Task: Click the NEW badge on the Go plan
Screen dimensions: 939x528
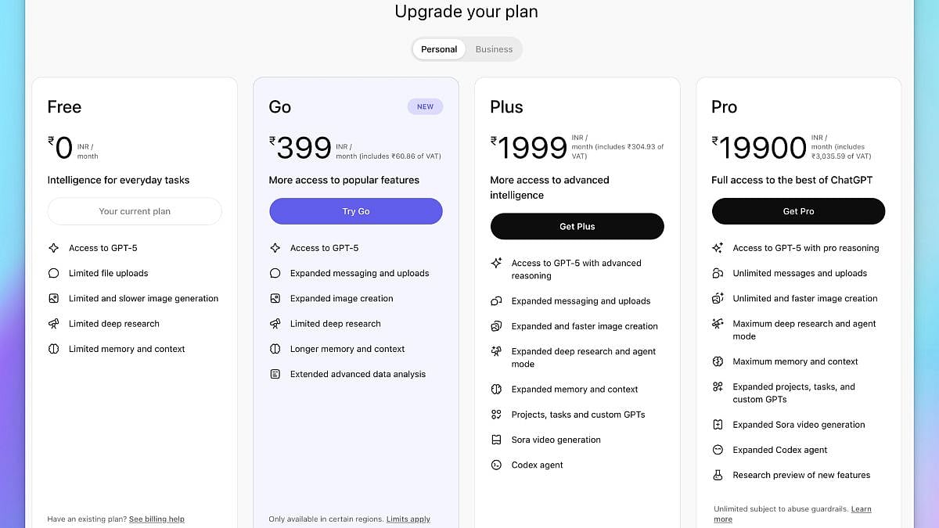Action: click(x=425, y=106)
